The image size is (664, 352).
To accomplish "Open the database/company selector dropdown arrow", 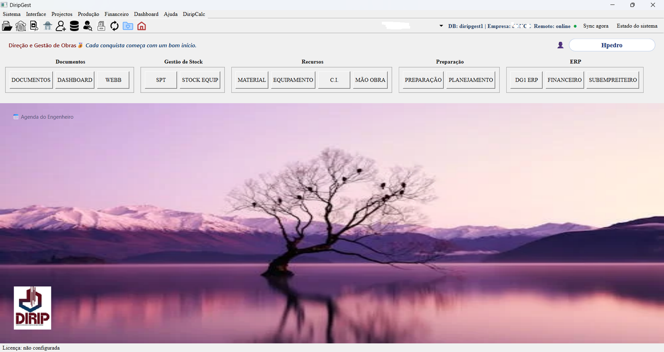I will coord(441,26).
